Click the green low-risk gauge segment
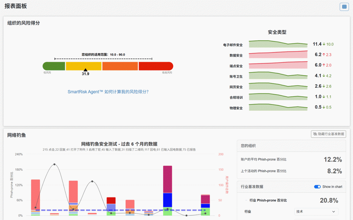Viewport: 353px width, 220px height. [54, 66]
